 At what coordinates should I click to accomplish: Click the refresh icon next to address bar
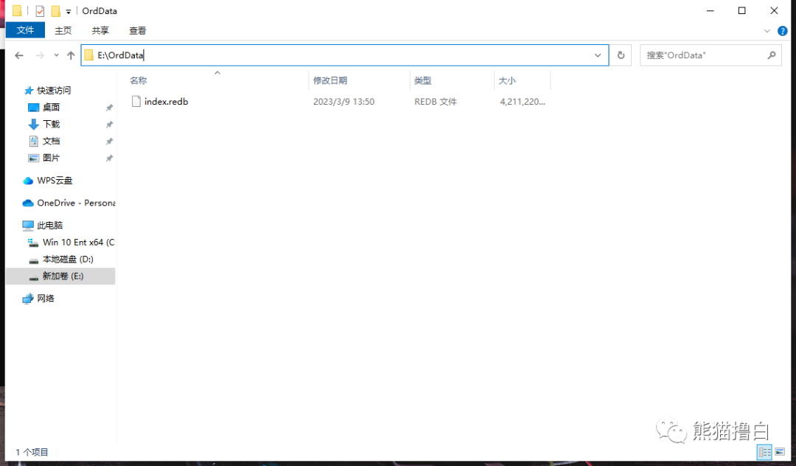(621, 55)
